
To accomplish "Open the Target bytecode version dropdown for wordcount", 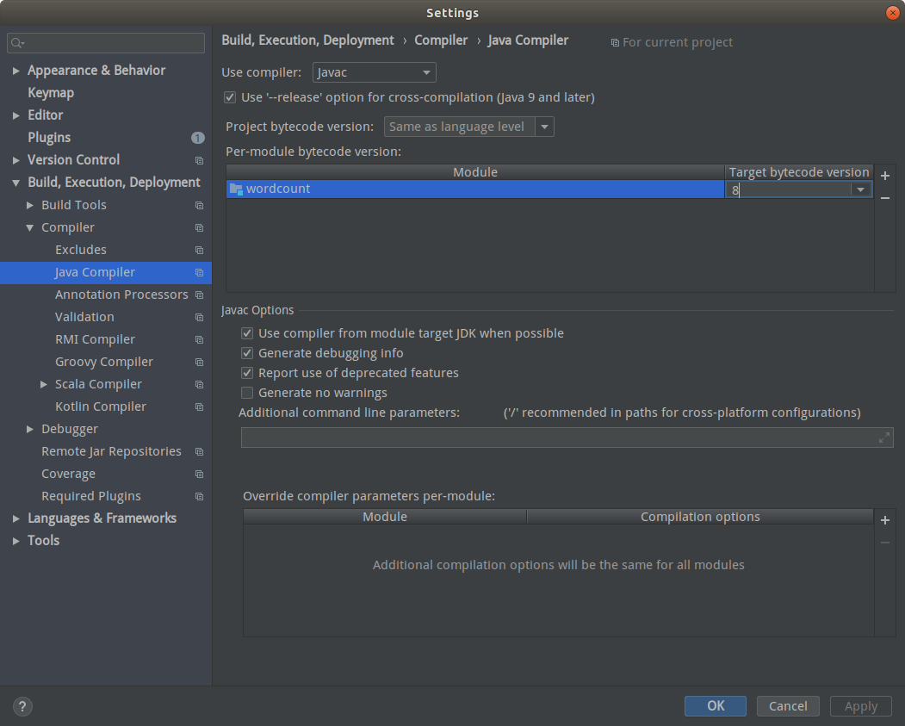I will pos(859,189).
